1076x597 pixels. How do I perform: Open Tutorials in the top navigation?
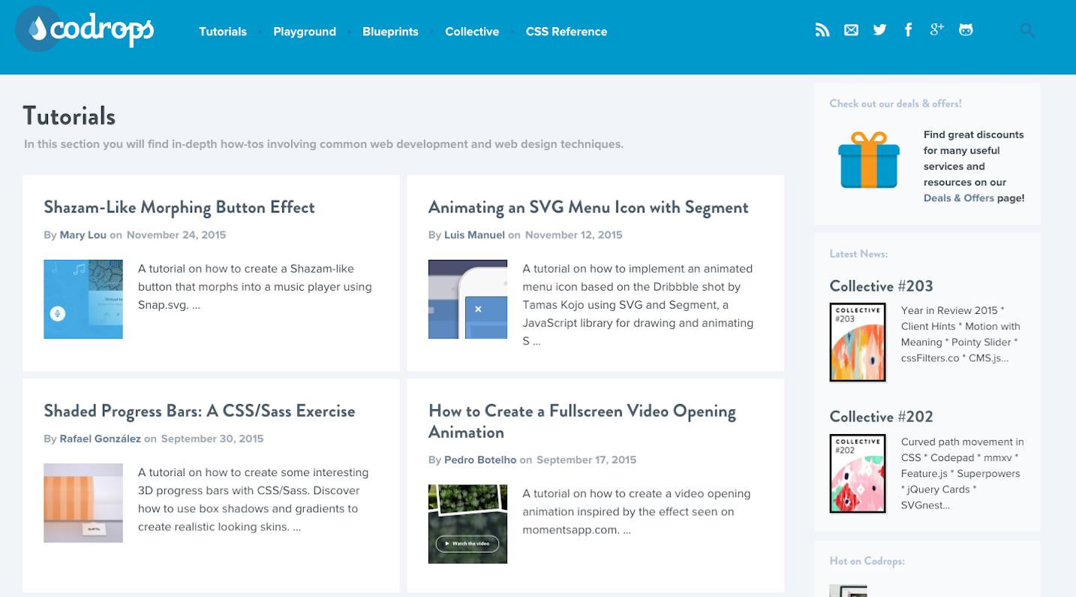click(x=223, y=32)
